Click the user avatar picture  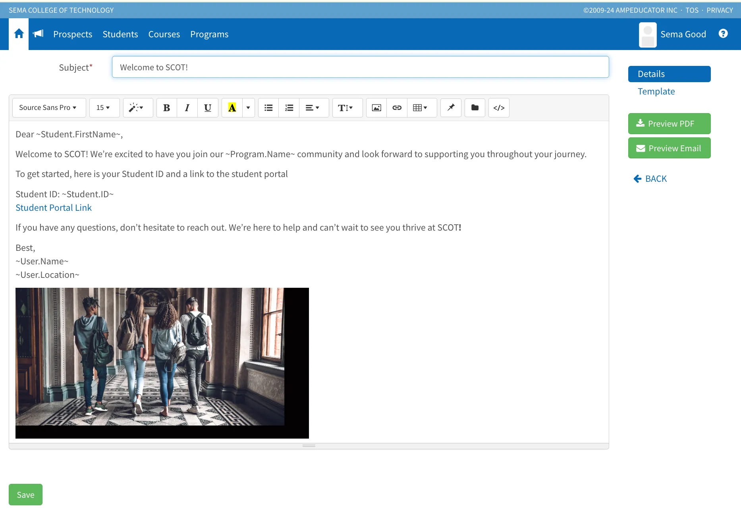[x=648, y=35]
